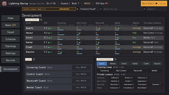This screenshot has width=169, height=95.
Task: Start the Next Match
Action: click(154, 4)
